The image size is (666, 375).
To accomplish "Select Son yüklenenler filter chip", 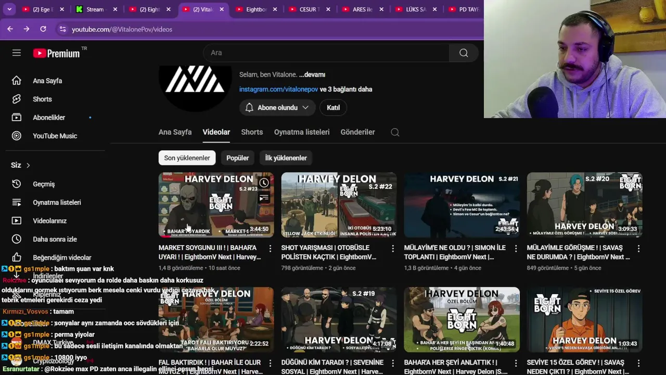I will 187,158.
